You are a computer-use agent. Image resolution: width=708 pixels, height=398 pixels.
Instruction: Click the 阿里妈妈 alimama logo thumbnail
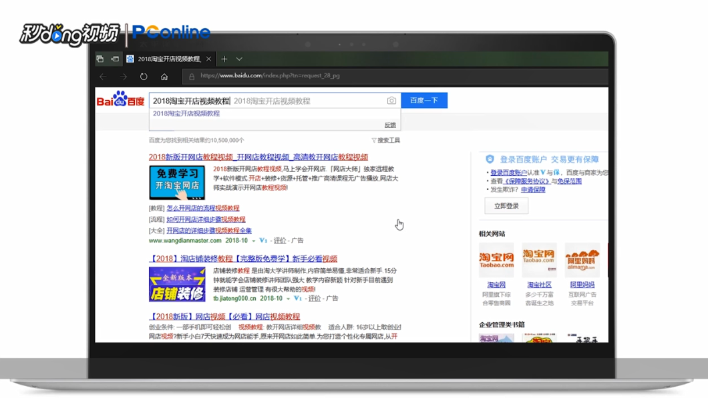(582, 260)
